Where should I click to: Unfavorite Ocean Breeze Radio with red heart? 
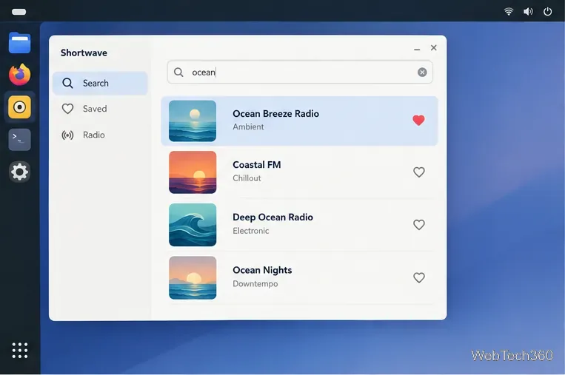418,121
